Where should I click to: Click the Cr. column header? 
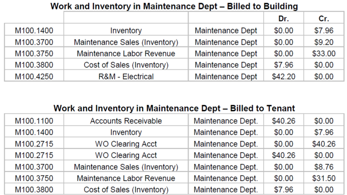click(324, 18)
